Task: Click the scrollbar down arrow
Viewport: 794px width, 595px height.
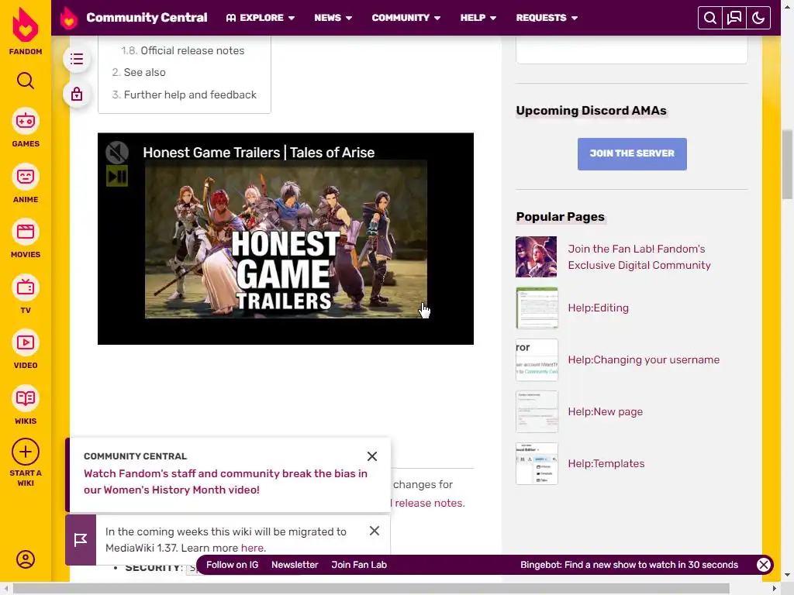Action: point(788,576)
